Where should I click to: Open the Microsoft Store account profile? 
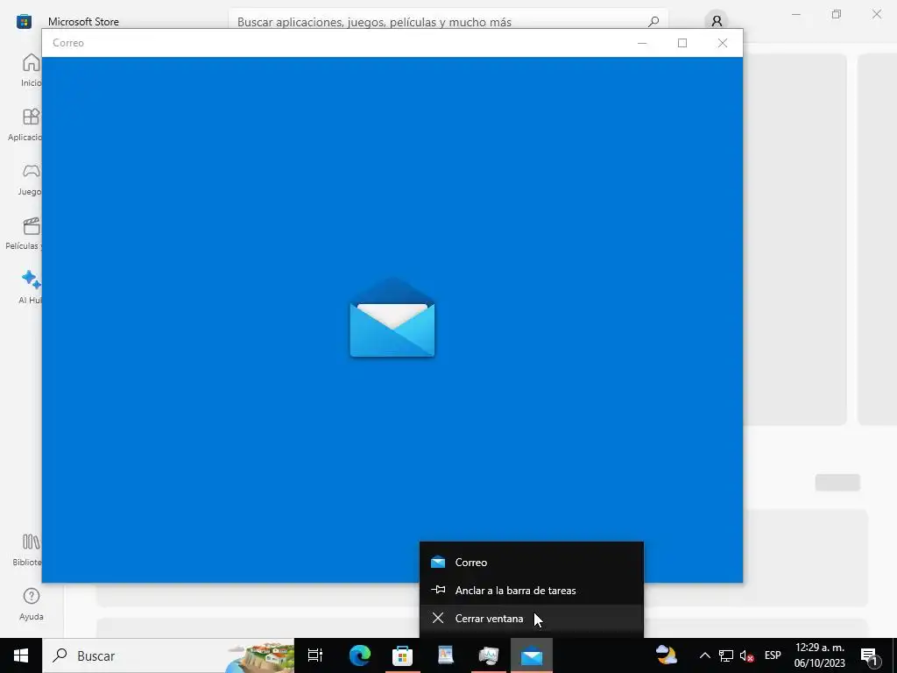tap(717, 22)
